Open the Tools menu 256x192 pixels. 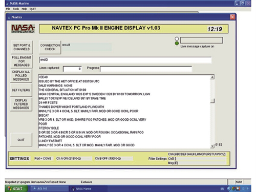[16, 9]
